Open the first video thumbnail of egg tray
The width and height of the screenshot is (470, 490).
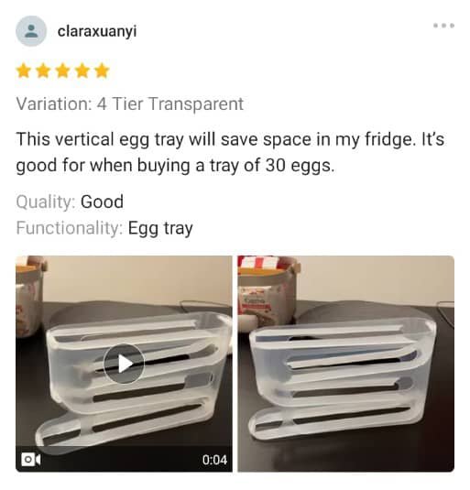124,364
